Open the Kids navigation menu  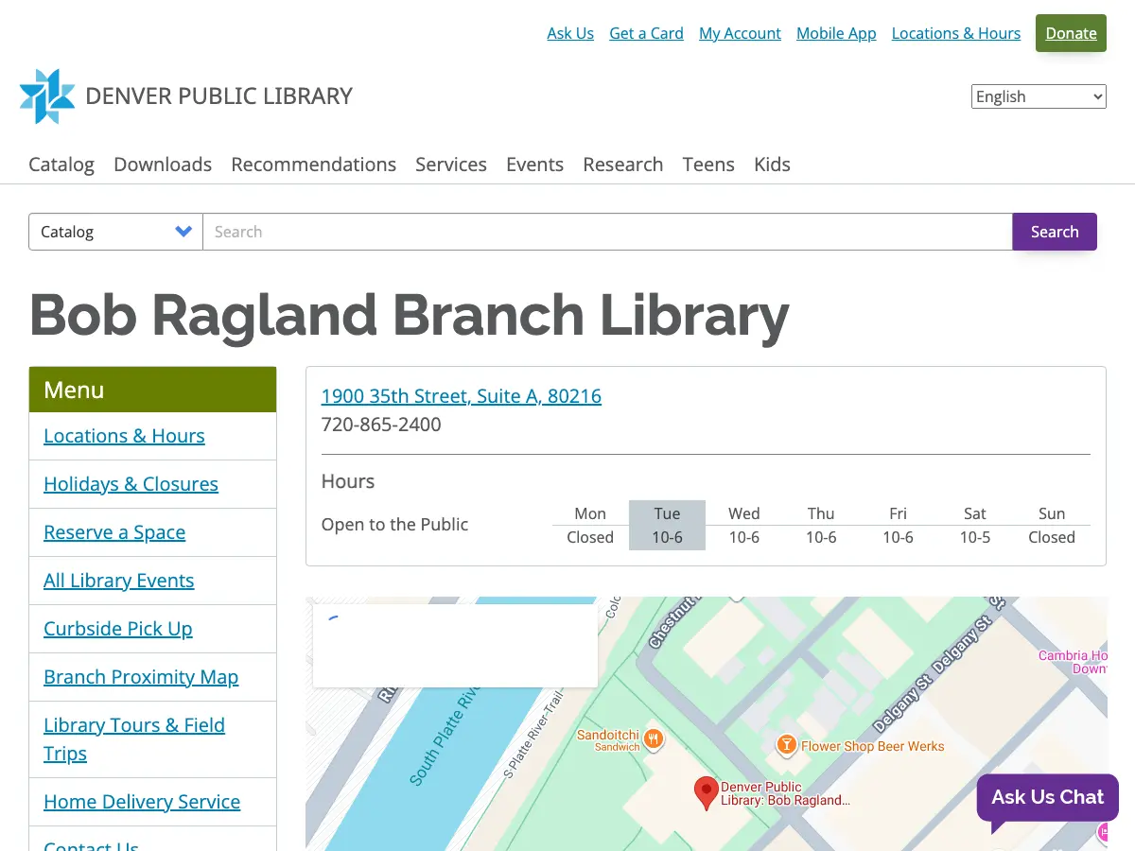[772, 165]
